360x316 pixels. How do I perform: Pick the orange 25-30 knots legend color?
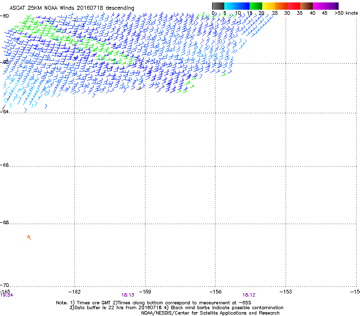point(281,6)
